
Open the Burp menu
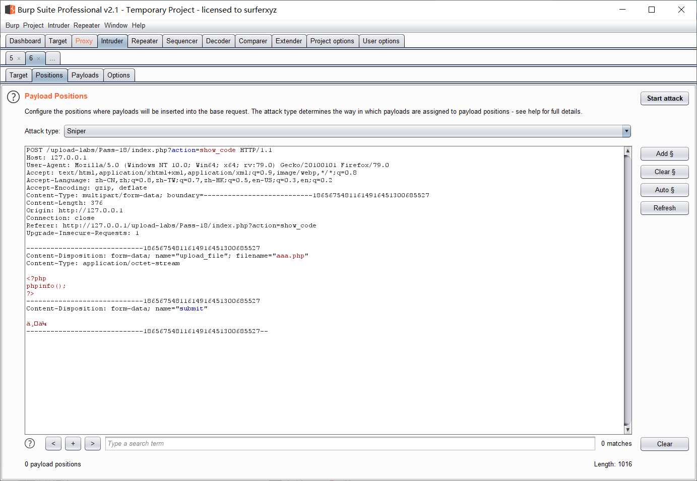click(13, 26)
